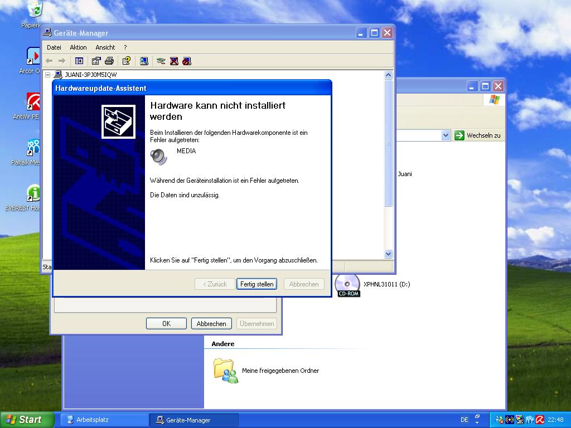The height and width of the screenshot is (428, 571).
Task: Click Abbrechen in the properties dialog
Action: coord(211,324)
